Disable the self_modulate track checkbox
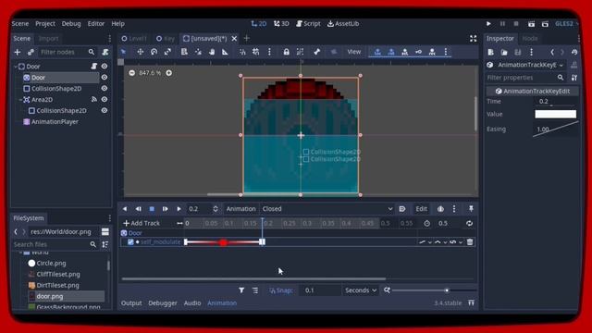 coord(130,242)
